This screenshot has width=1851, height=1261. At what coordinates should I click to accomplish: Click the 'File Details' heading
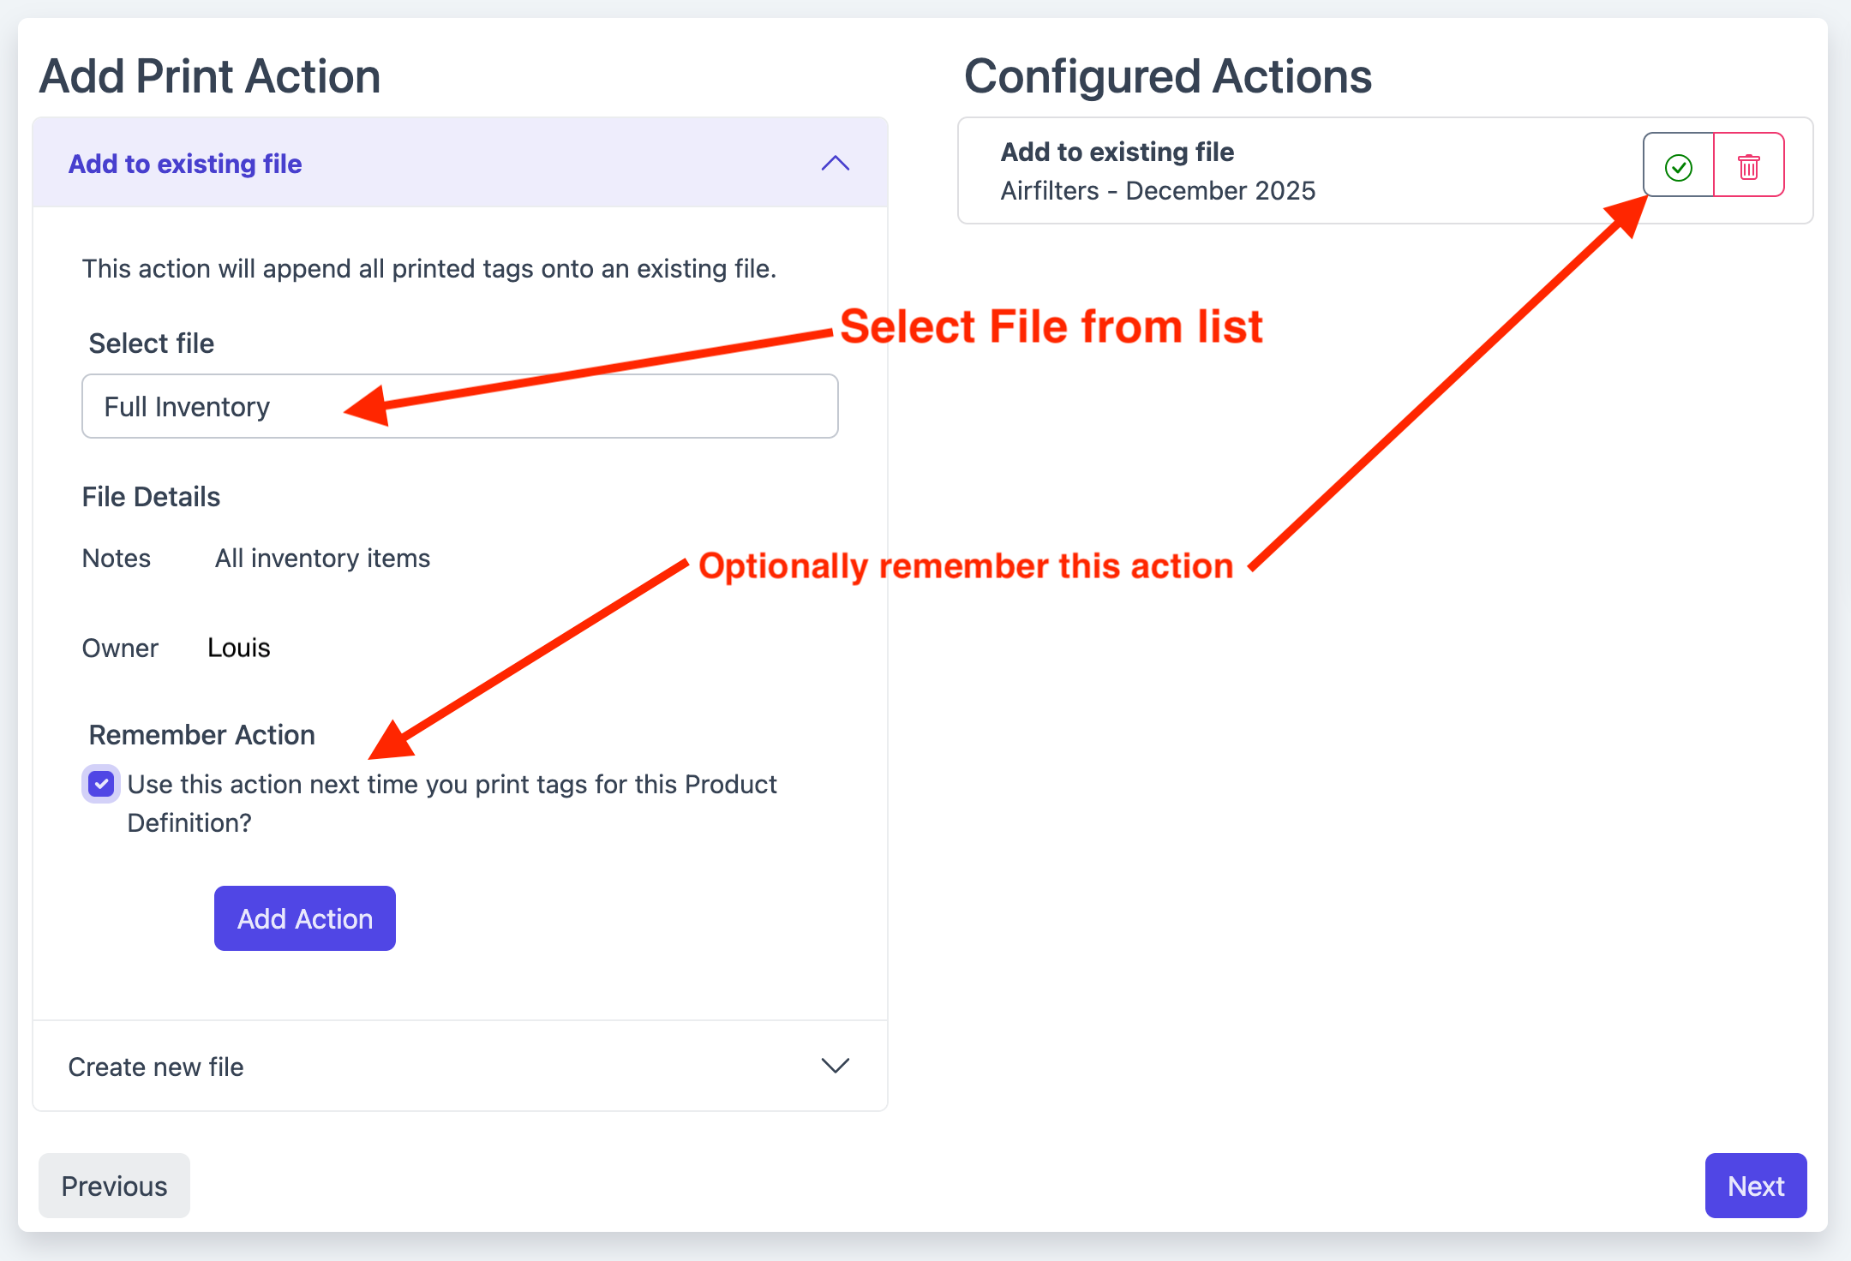[x=151, y=497]
